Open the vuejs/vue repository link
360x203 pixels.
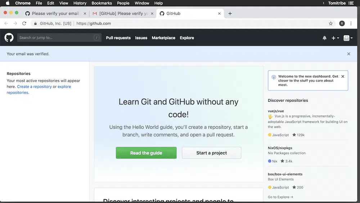pos(276,111)
